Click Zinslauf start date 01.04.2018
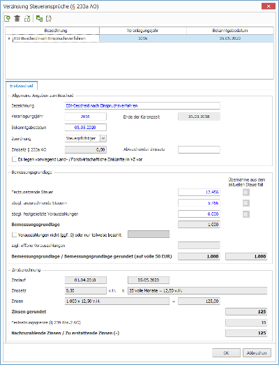Viewport: 279px width, 365px height. point(85,280)
